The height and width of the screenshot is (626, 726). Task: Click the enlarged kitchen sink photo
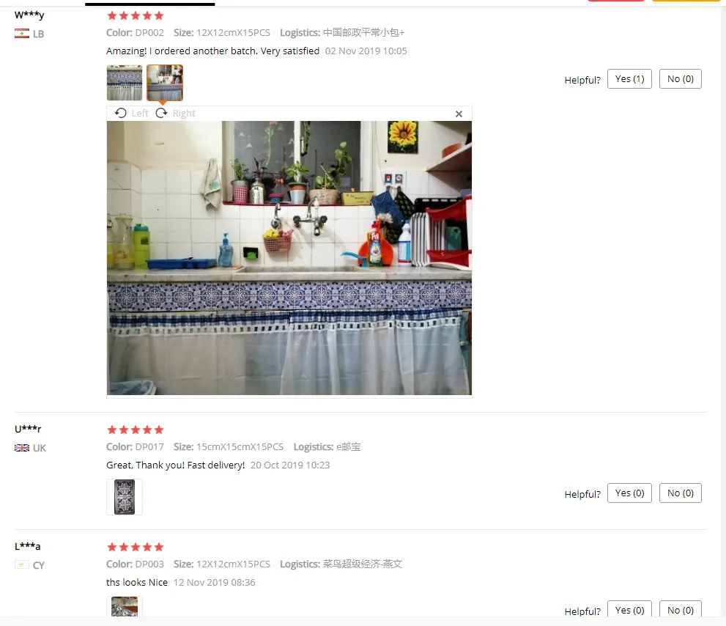pos(289,258)
